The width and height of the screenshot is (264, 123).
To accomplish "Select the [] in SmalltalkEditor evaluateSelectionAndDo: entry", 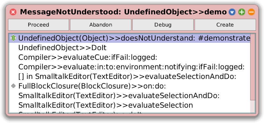I will point(129,76).
